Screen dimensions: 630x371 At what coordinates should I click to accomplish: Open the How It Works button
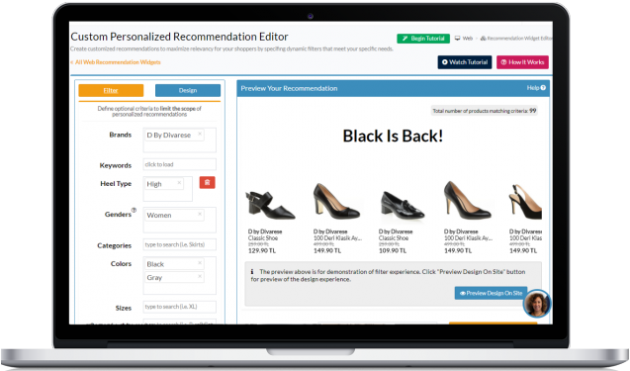tap(522, 62)
